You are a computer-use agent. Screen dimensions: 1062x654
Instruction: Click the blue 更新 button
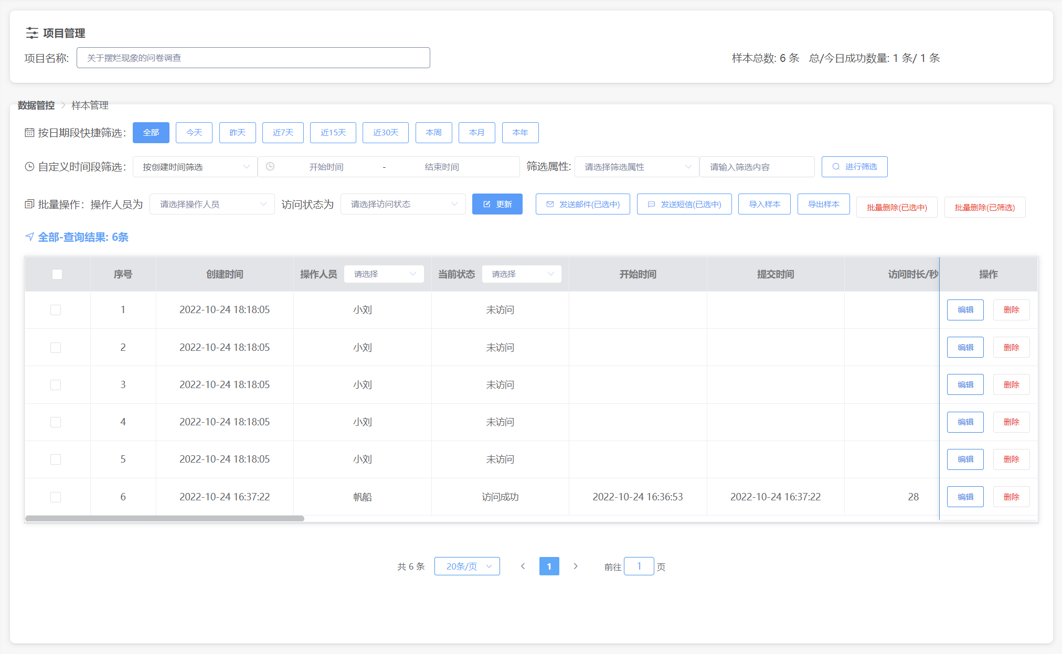coord(497,204)
